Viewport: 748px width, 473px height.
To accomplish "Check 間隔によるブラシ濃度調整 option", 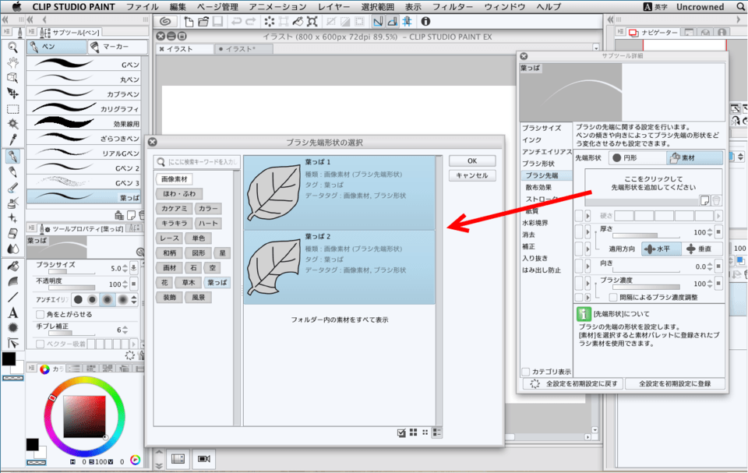I will tap(613, 297).
